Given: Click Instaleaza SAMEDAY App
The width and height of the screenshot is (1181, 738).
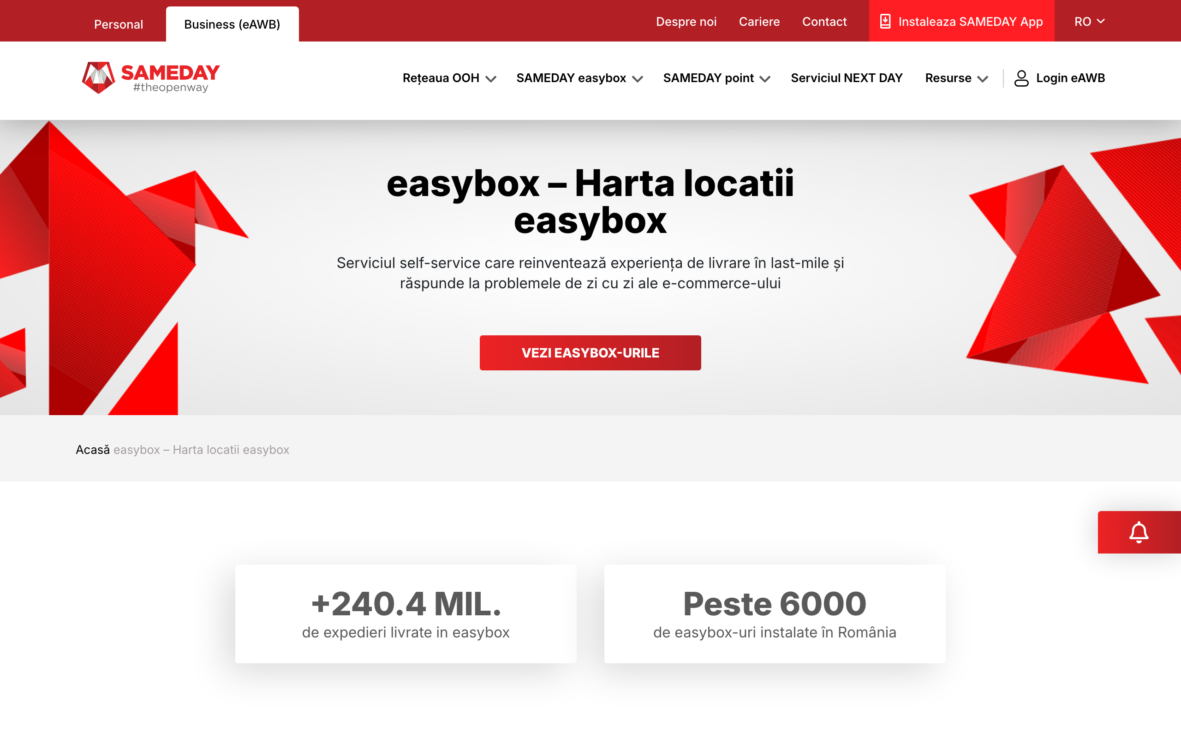Looking at the screenshot, I should point(961,21).
